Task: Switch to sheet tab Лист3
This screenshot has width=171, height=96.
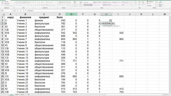Action: pyautogui.click(x=22, y=95)
